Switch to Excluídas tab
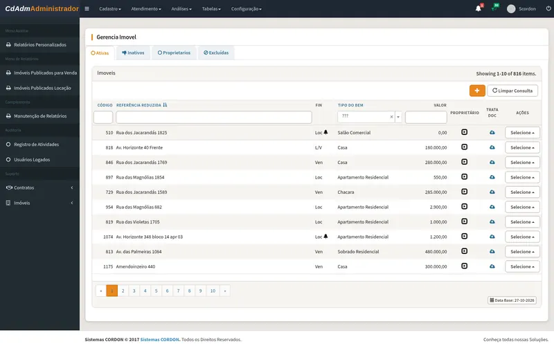The height and width of the screenshot is (346, 554). (216, 53)
